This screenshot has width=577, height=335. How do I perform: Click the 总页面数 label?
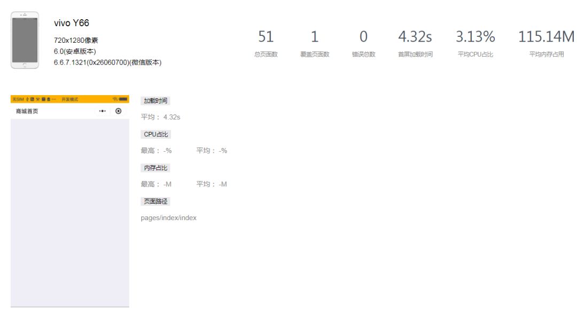266,54
